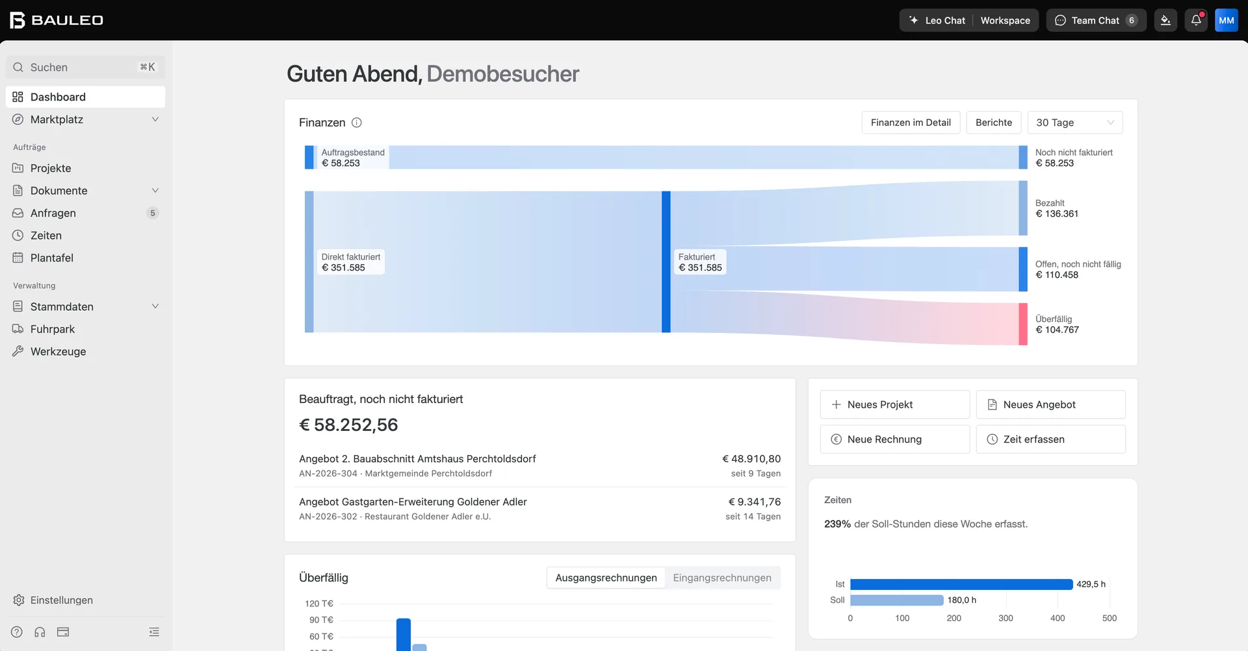Click the Ist hours bar 429,5 h
1248x651 pixels.
[961, 584]
